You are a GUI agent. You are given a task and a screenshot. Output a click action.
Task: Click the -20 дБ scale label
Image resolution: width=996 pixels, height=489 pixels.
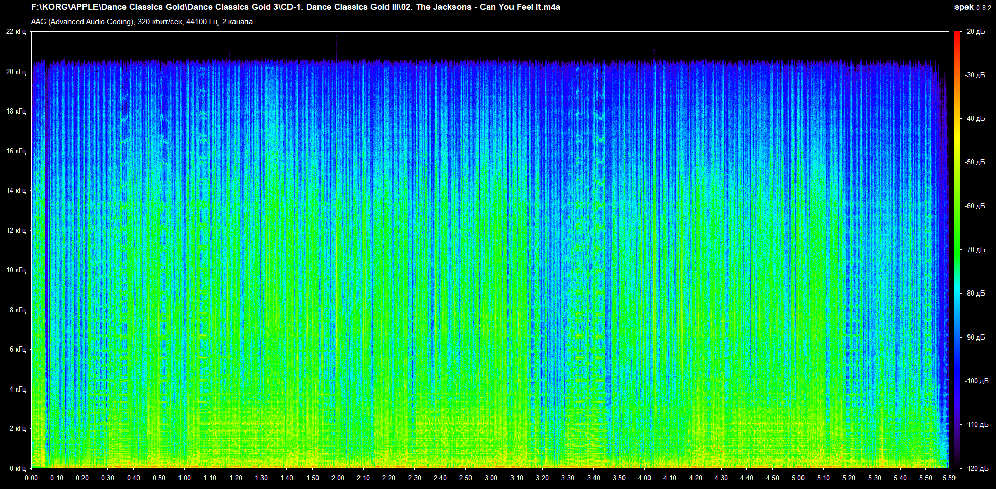(x=975, y=32)
